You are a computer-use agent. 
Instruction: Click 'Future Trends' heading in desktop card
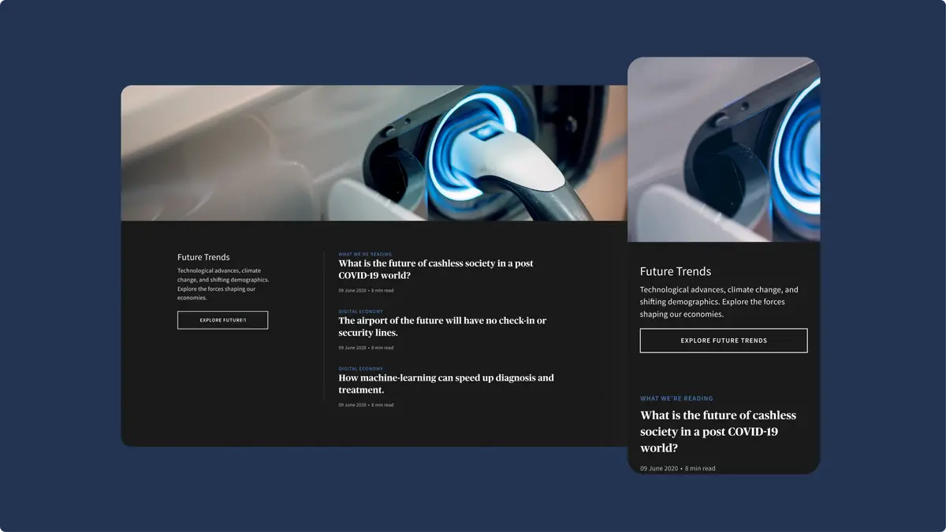pos(203,257)
